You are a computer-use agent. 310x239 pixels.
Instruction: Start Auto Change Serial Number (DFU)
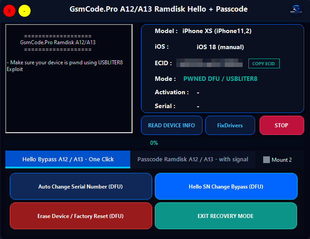tap(81, 186)
